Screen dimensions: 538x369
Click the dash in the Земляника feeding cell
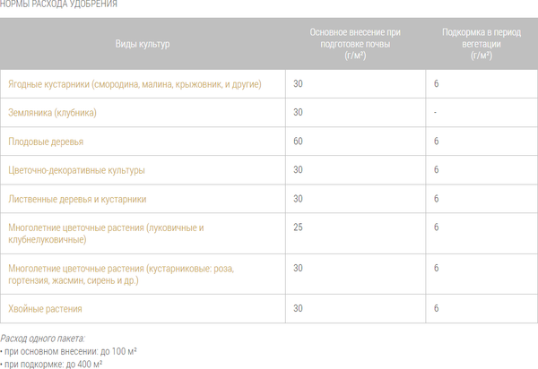(435, 113)
